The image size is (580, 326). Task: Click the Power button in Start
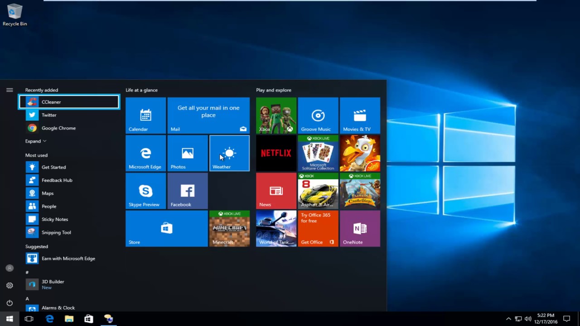(10, 303)
